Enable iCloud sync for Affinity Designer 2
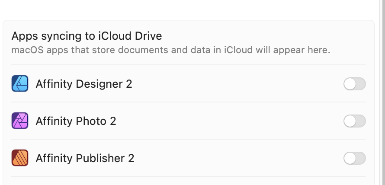Viewport: 385px width, 185px height. [355, 84]
